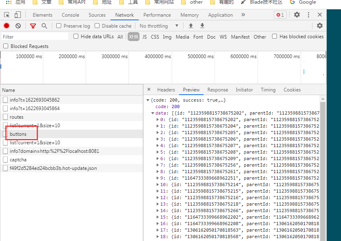Screen dimensions: 341x241
Task: Open the Memory panel
Action: coord(190,15)
